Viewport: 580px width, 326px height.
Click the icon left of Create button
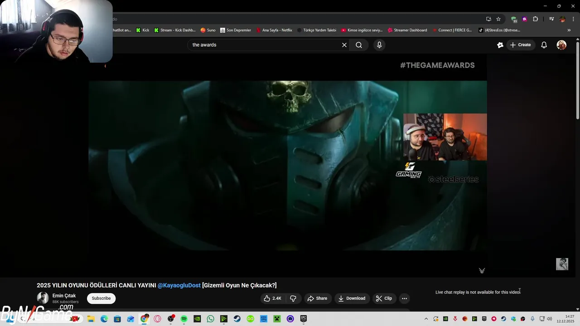[500, 45]
